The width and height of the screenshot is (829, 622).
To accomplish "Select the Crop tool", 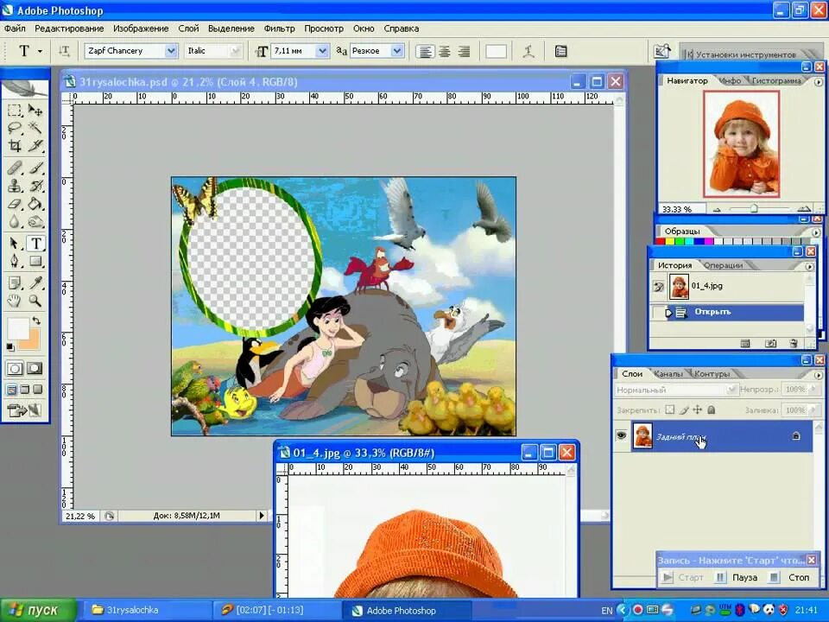I will pos(15,145).
